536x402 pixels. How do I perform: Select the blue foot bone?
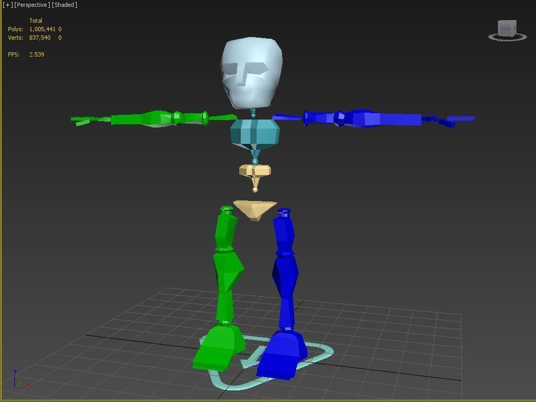[x=282, y=354]
